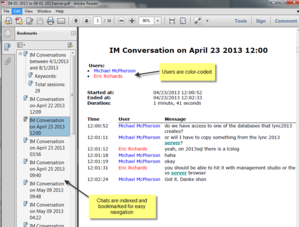Select bookmark IM Conversations between 4/1/2013
Screen dimensions: 299x227
click(49, 61)
